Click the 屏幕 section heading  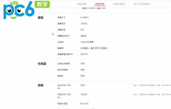point(40,17)
